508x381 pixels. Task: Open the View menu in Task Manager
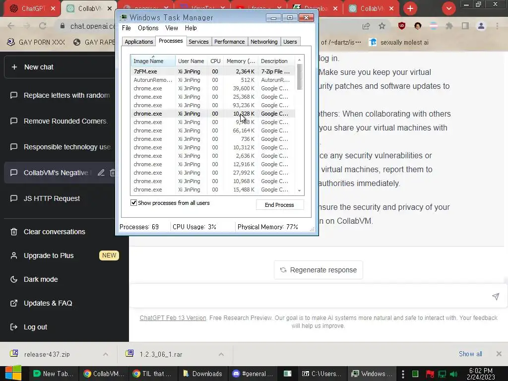click(x=172, y=28)
